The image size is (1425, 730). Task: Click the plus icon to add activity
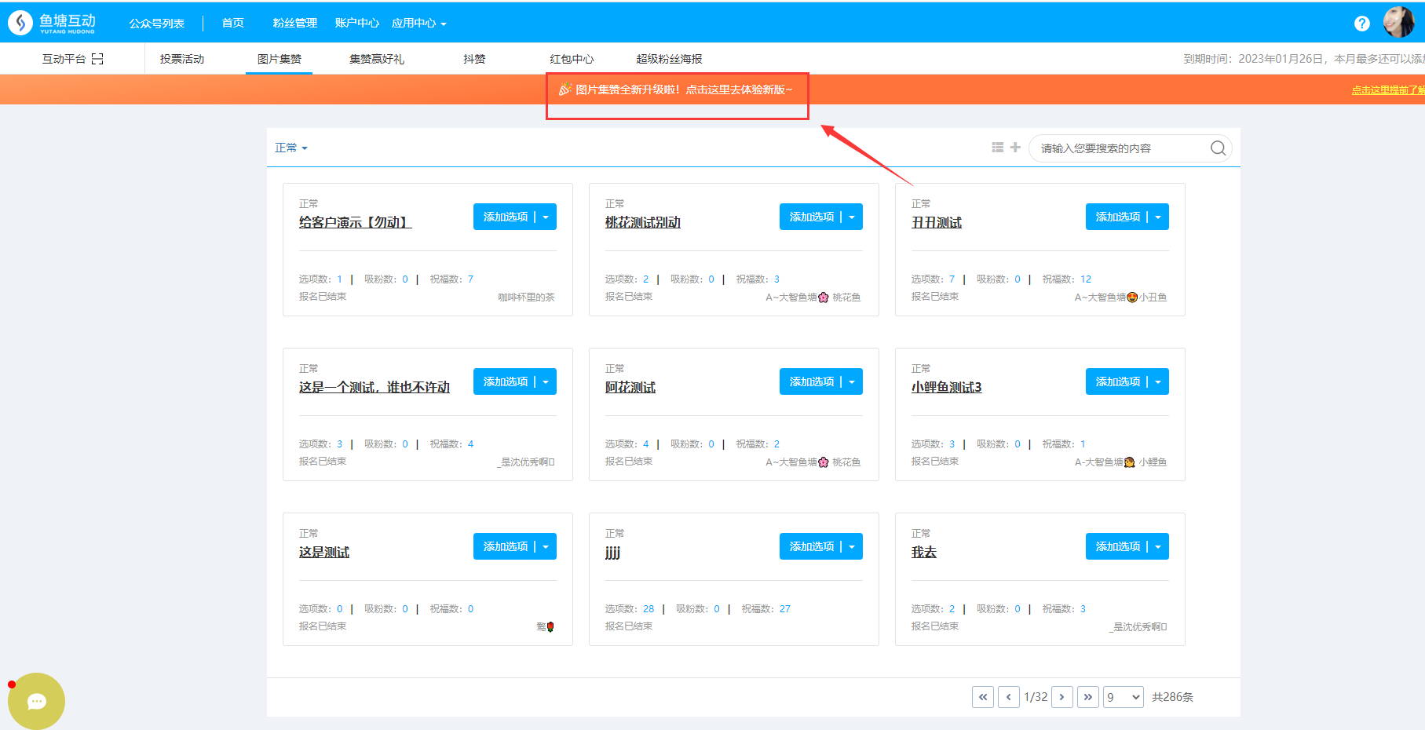(1015, 148)
